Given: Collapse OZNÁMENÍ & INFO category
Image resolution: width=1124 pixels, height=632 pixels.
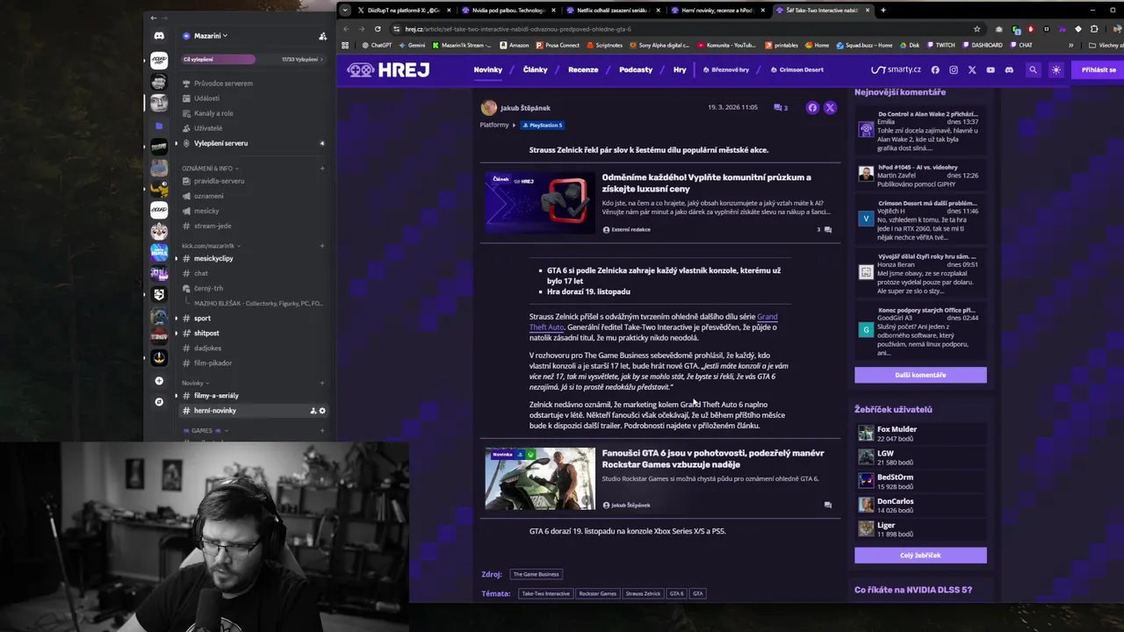Looking at the screenshot, I should tap(210, 169).
